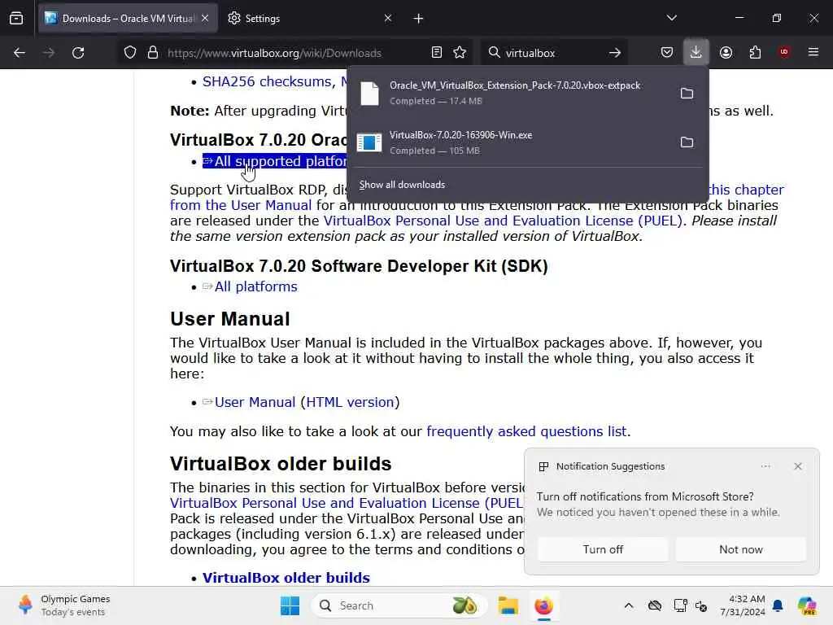Bookmark this page with star
Image resolution: width=833 pixels, height=625 pixels.
(460, 52)
